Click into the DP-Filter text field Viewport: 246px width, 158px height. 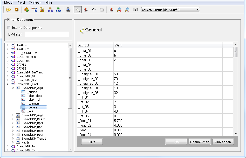click(47, 35)
